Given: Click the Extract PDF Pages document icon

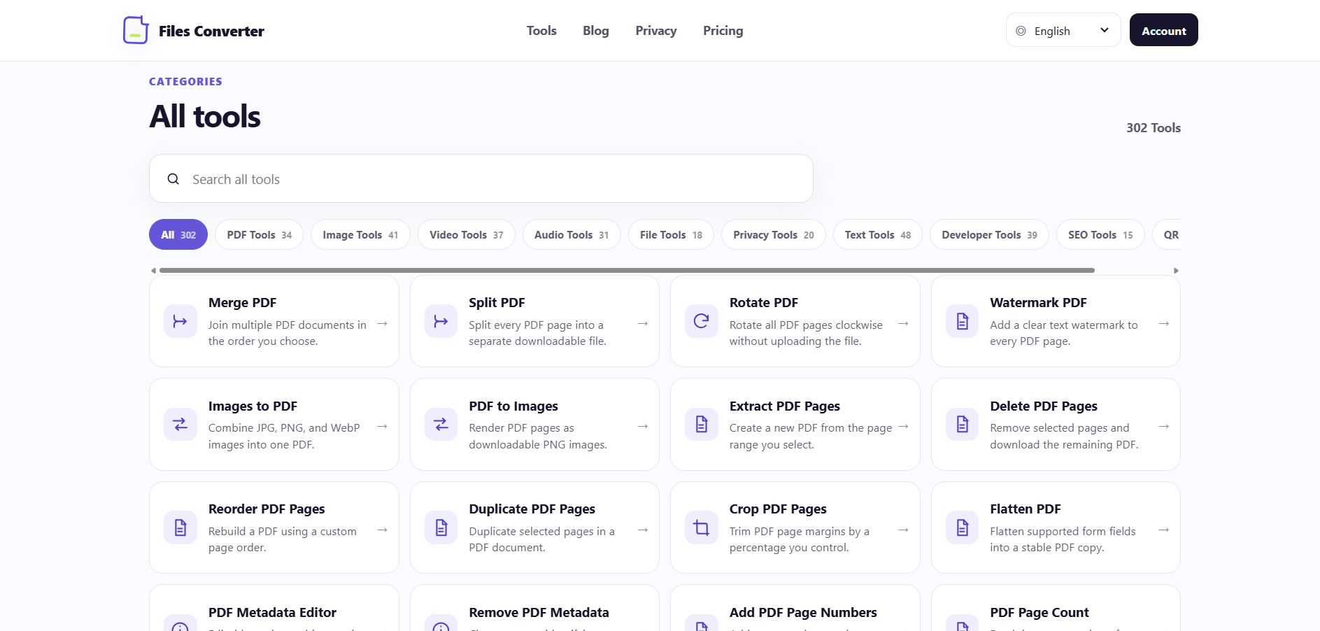Looking at the screenshot, I should [x=702, y=424].
